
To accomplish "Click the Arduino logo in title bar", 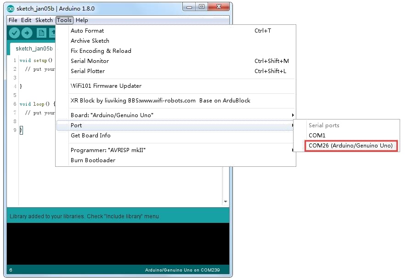I will (11, 9).
